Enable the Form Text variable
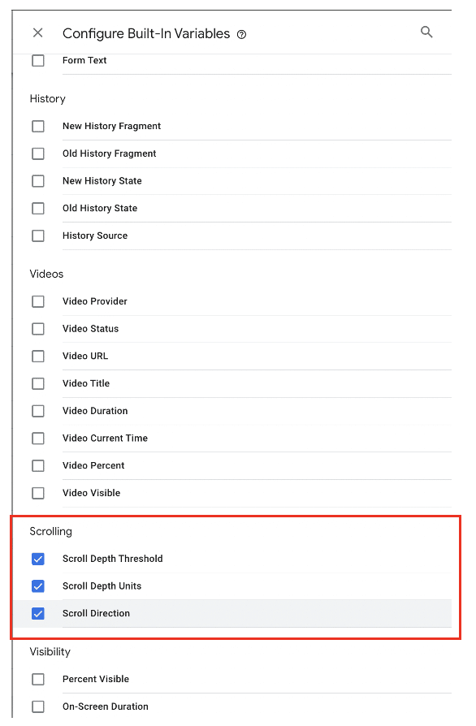 [x=37, y=59]
